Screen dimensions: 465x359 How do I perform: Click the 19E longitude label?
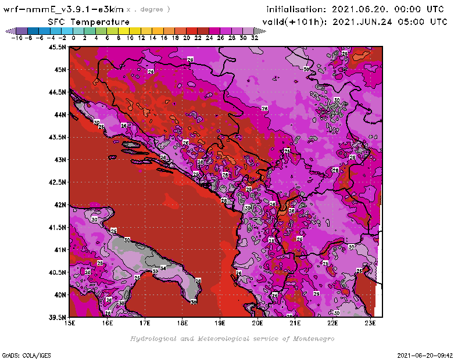pos(220,323)
